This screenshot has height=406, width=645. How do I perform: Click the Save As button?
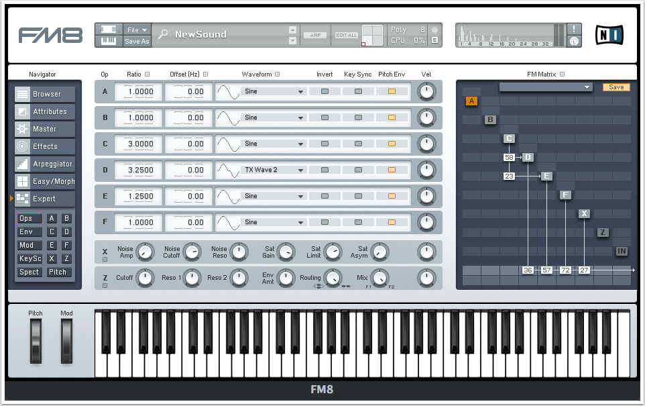137,42
